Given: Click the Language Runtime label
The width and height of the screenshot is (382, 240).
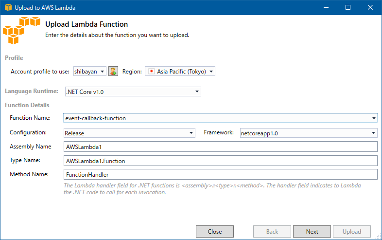Looking at the screenshot, I should pyautogui.click(x=32, y=91).
